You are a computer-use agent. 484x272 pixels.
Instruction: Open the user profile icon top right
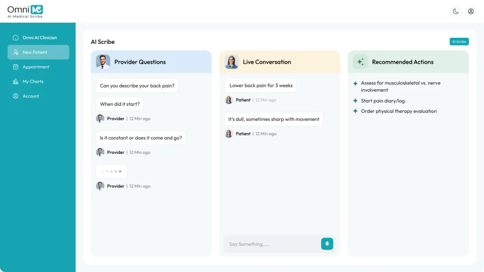point(471,11)
